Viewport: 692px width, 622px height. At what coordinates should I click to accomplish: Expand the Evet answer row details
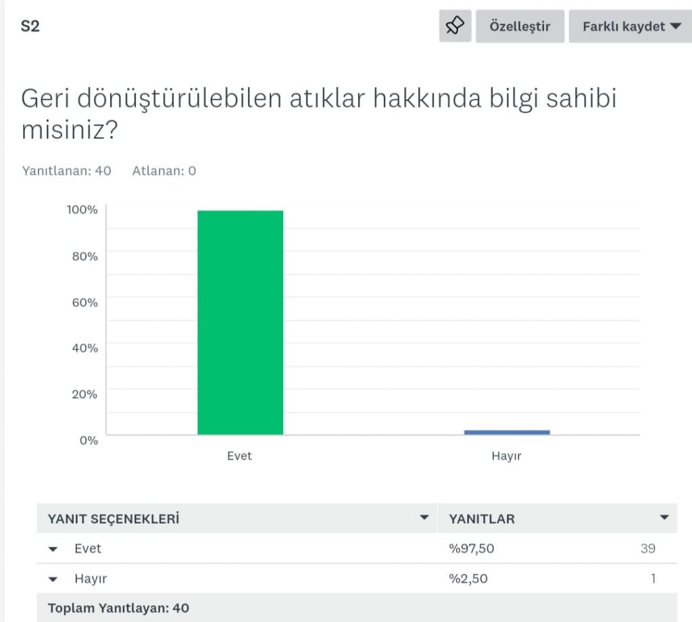click(x=53, y=548)
